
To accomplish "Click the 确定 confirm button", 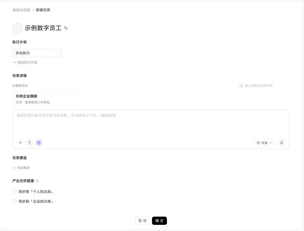I will (x=159, y=221).
